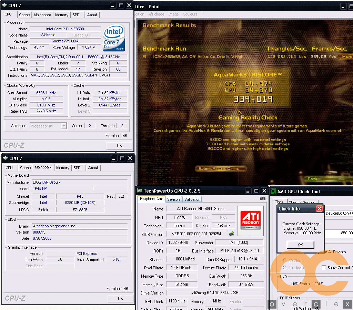This screenshot has width=353, height=310.
Task: Select Graphics Card tab in GPU-Z
Action: coord(152,199)
